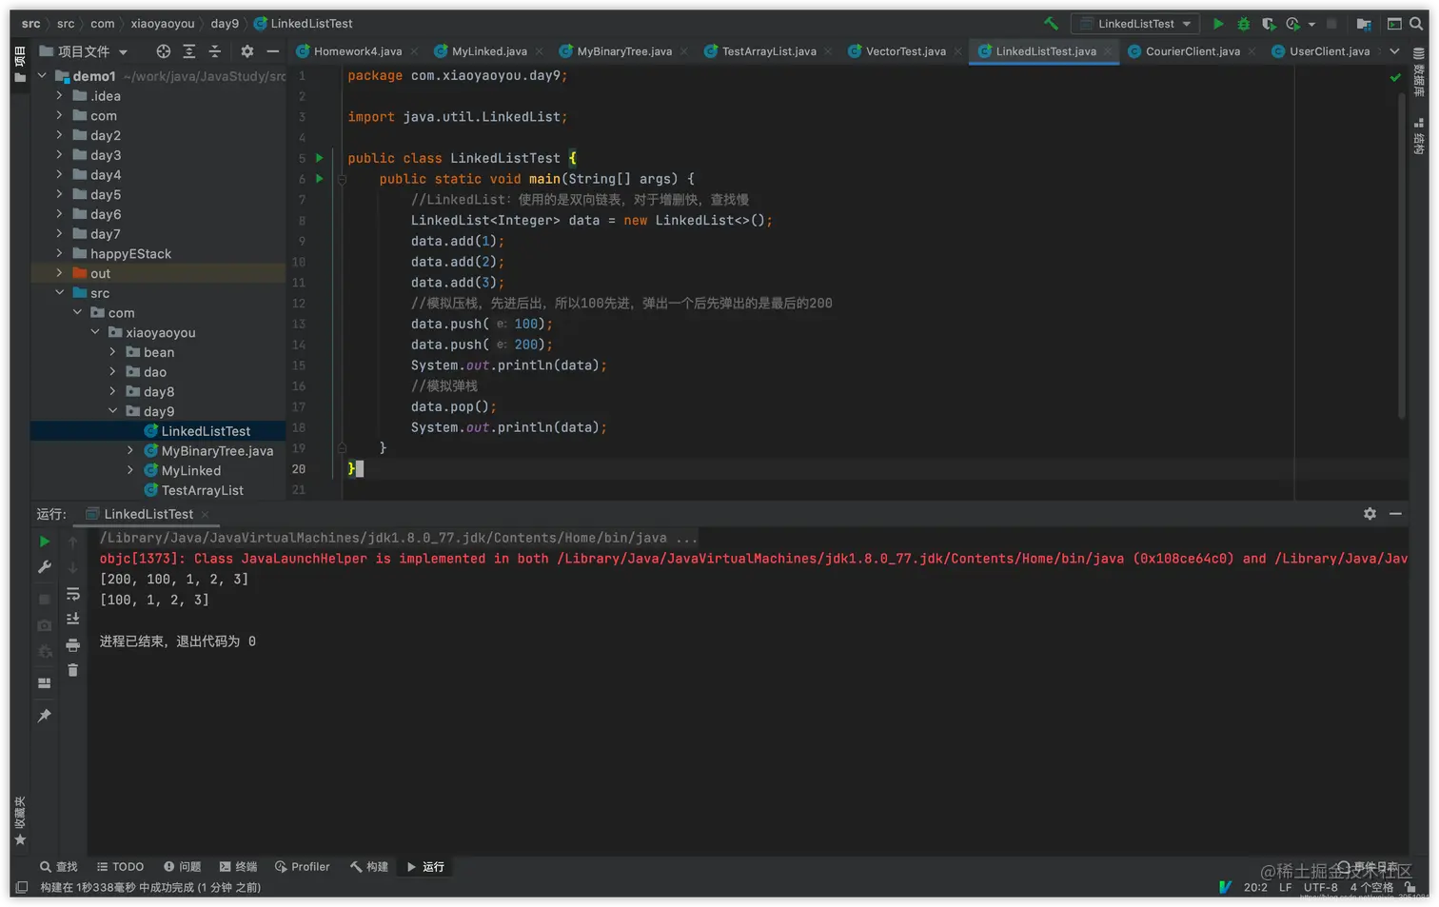Click the locate-file target icon in project panel

164,51
